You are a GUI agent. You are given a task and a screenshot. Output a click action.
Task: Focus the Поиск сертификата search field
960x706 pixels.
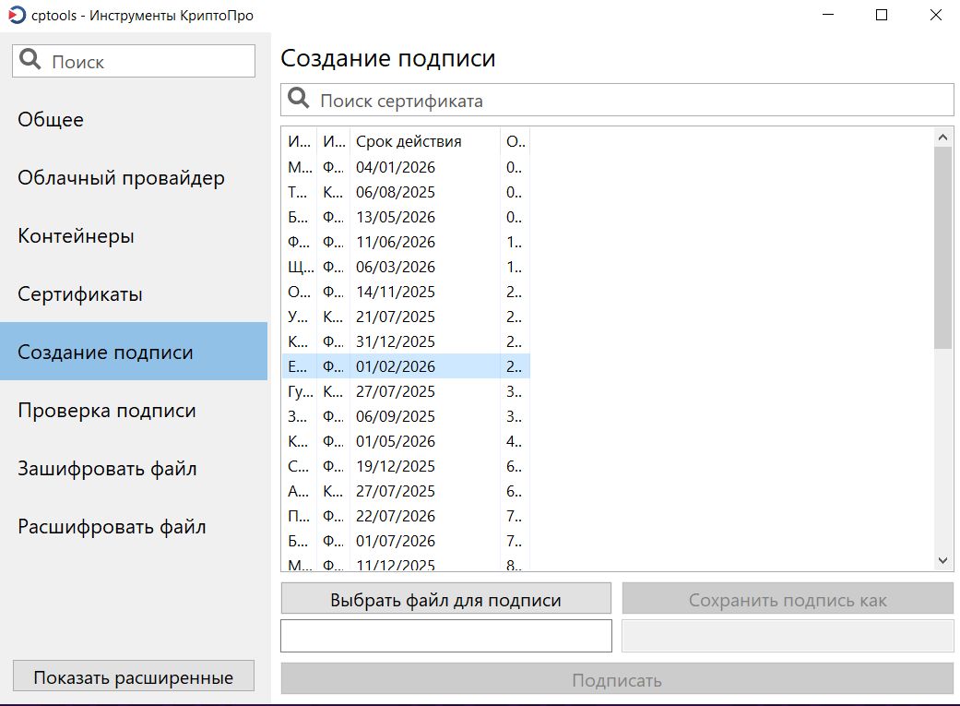click(627, 101)
